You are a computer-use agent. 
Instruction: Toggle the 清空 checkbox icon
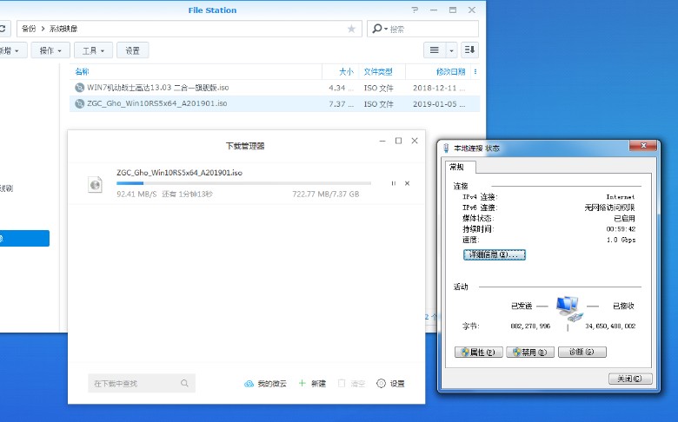tap(342, 383)
